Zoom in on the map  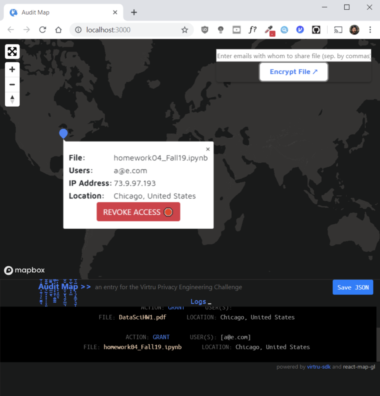[12, 70]
